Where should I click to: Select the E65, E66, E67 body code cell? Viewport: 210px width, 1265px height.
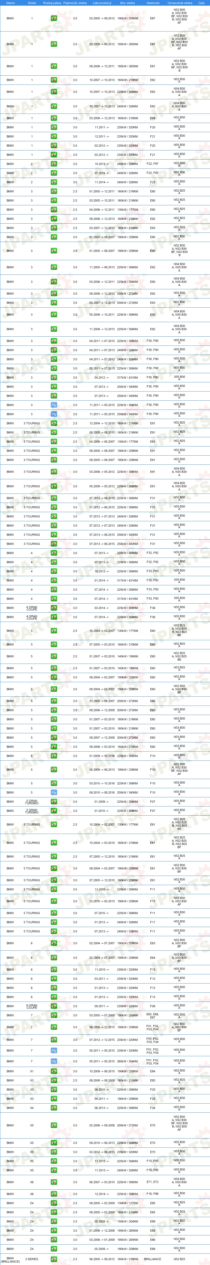pyautogui.click(x=153, y=1016)
